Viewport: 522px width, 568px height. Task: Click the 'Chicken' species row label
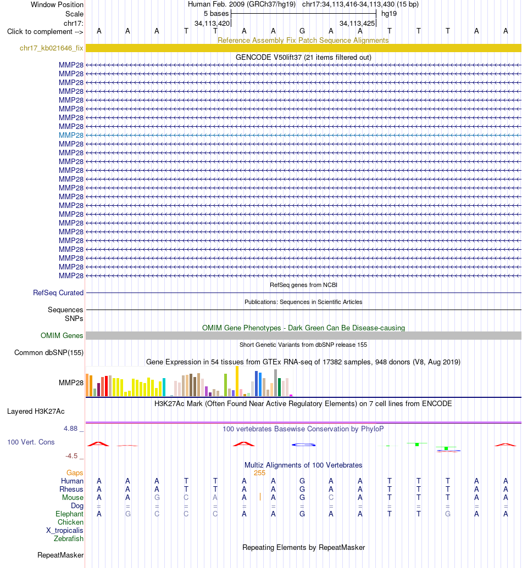[70, 522]
